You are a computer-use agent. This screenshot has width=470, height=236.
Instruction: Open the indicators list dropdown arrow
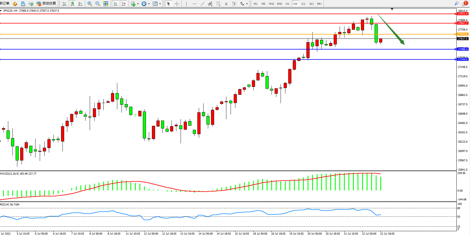tap(138, 4)
